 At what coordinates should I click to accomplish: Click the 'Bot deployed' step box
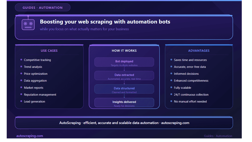(x=124, y=62)
